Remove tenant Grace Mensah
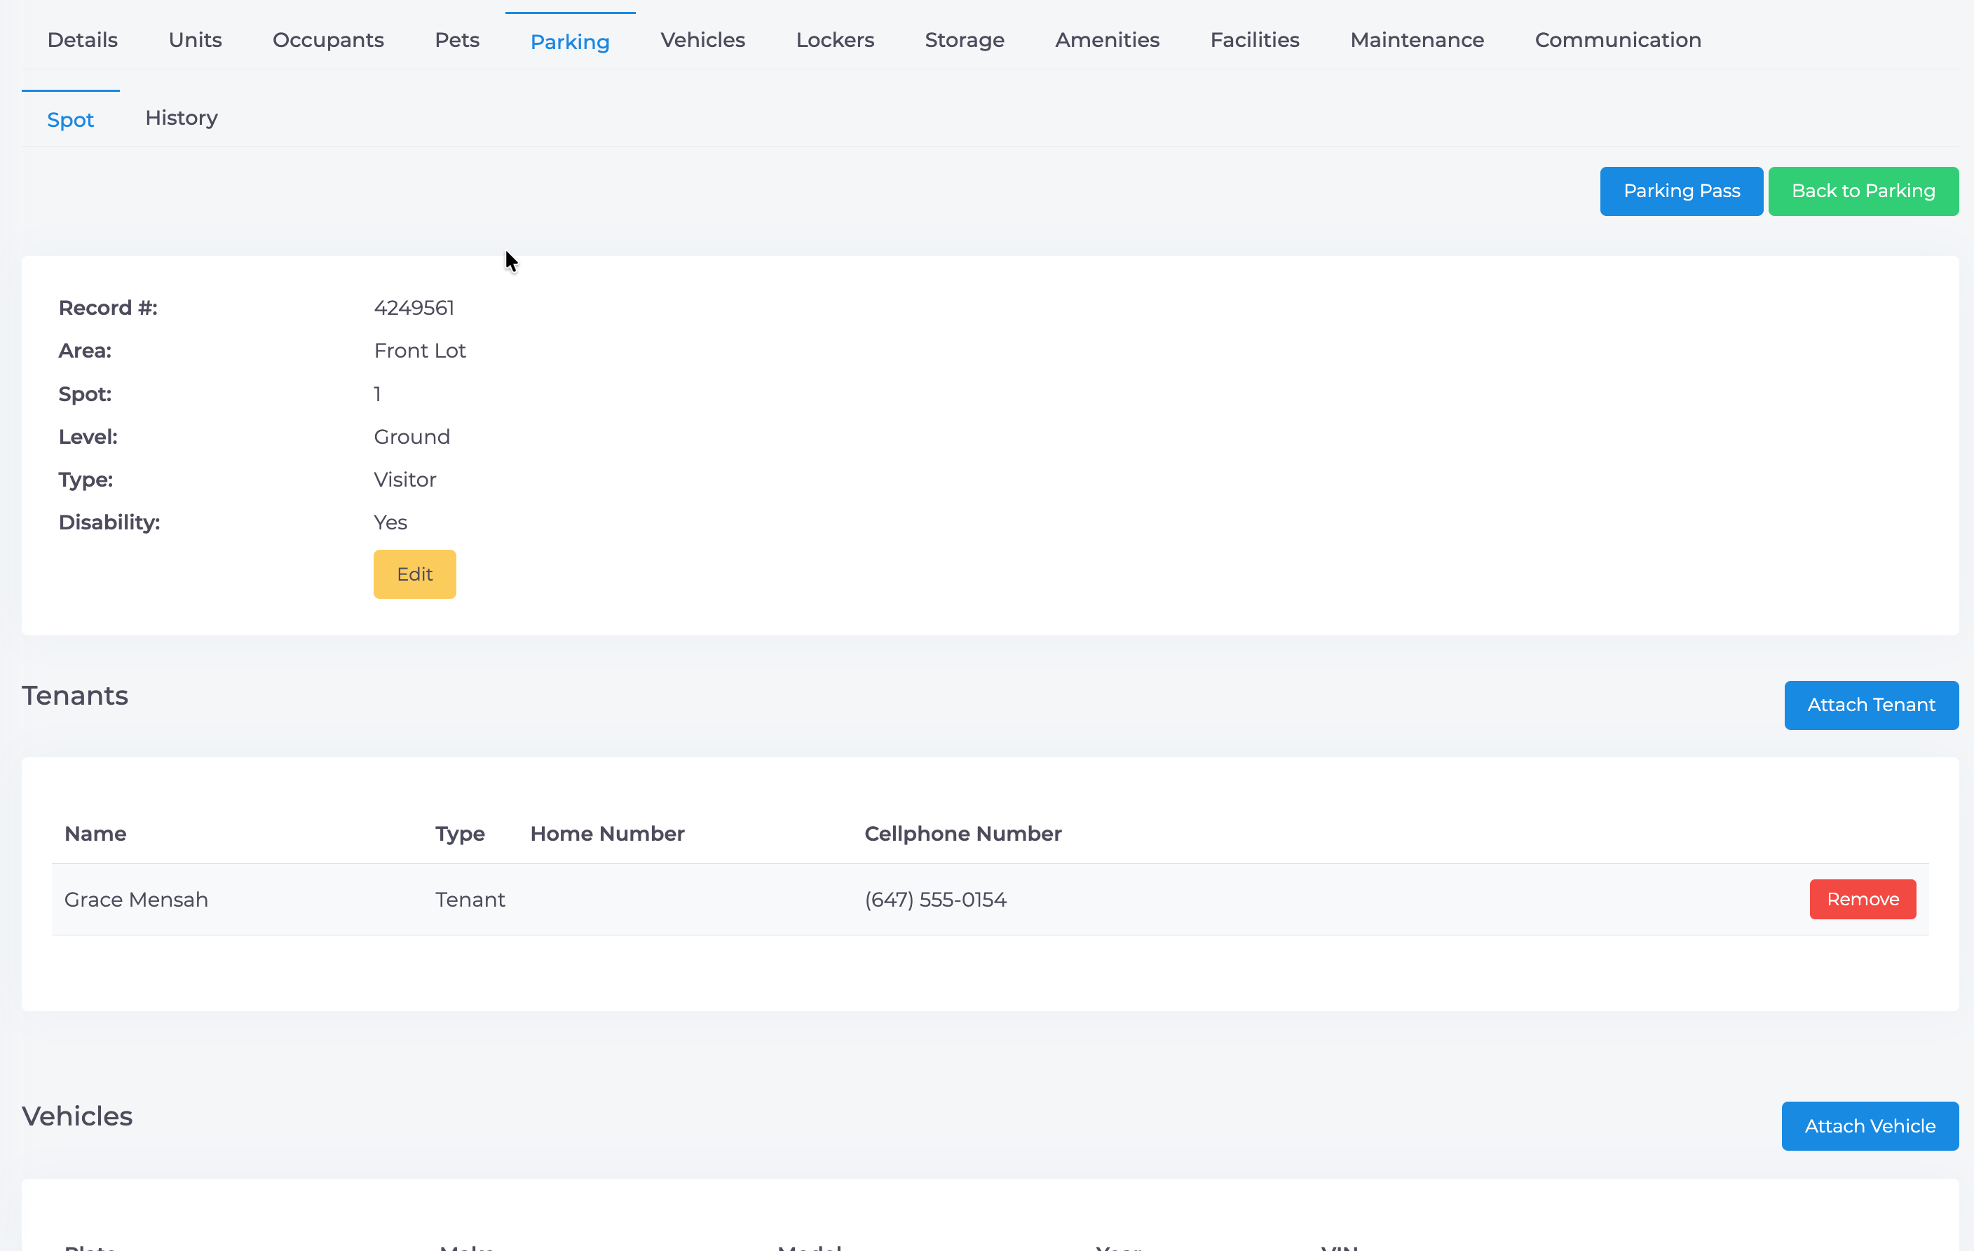The width and height of the screenshot is (1974, 1251). [1863, 899]
